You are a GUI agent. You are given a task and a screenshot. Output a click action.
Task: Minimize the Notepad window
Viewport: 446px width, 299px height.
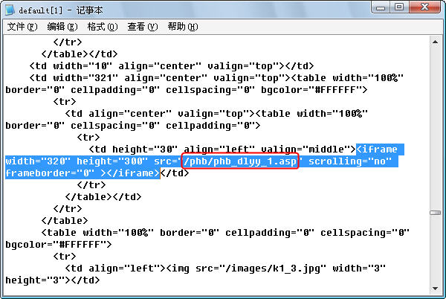(381, 7)
